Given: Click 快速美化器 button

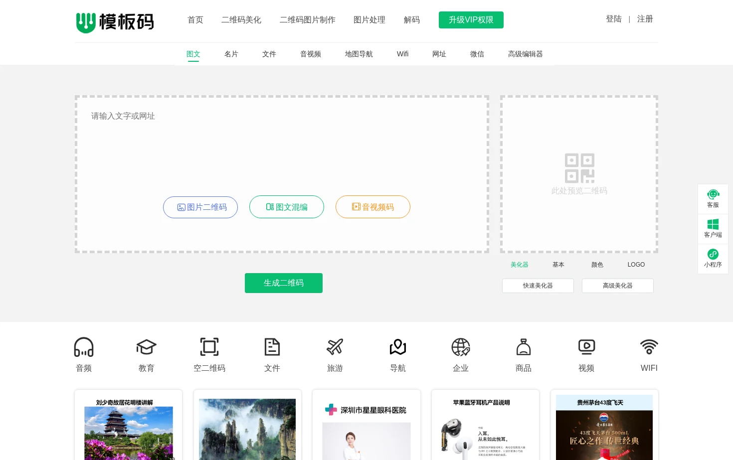Looking at the screenshot, I should [x=538, y=286].
